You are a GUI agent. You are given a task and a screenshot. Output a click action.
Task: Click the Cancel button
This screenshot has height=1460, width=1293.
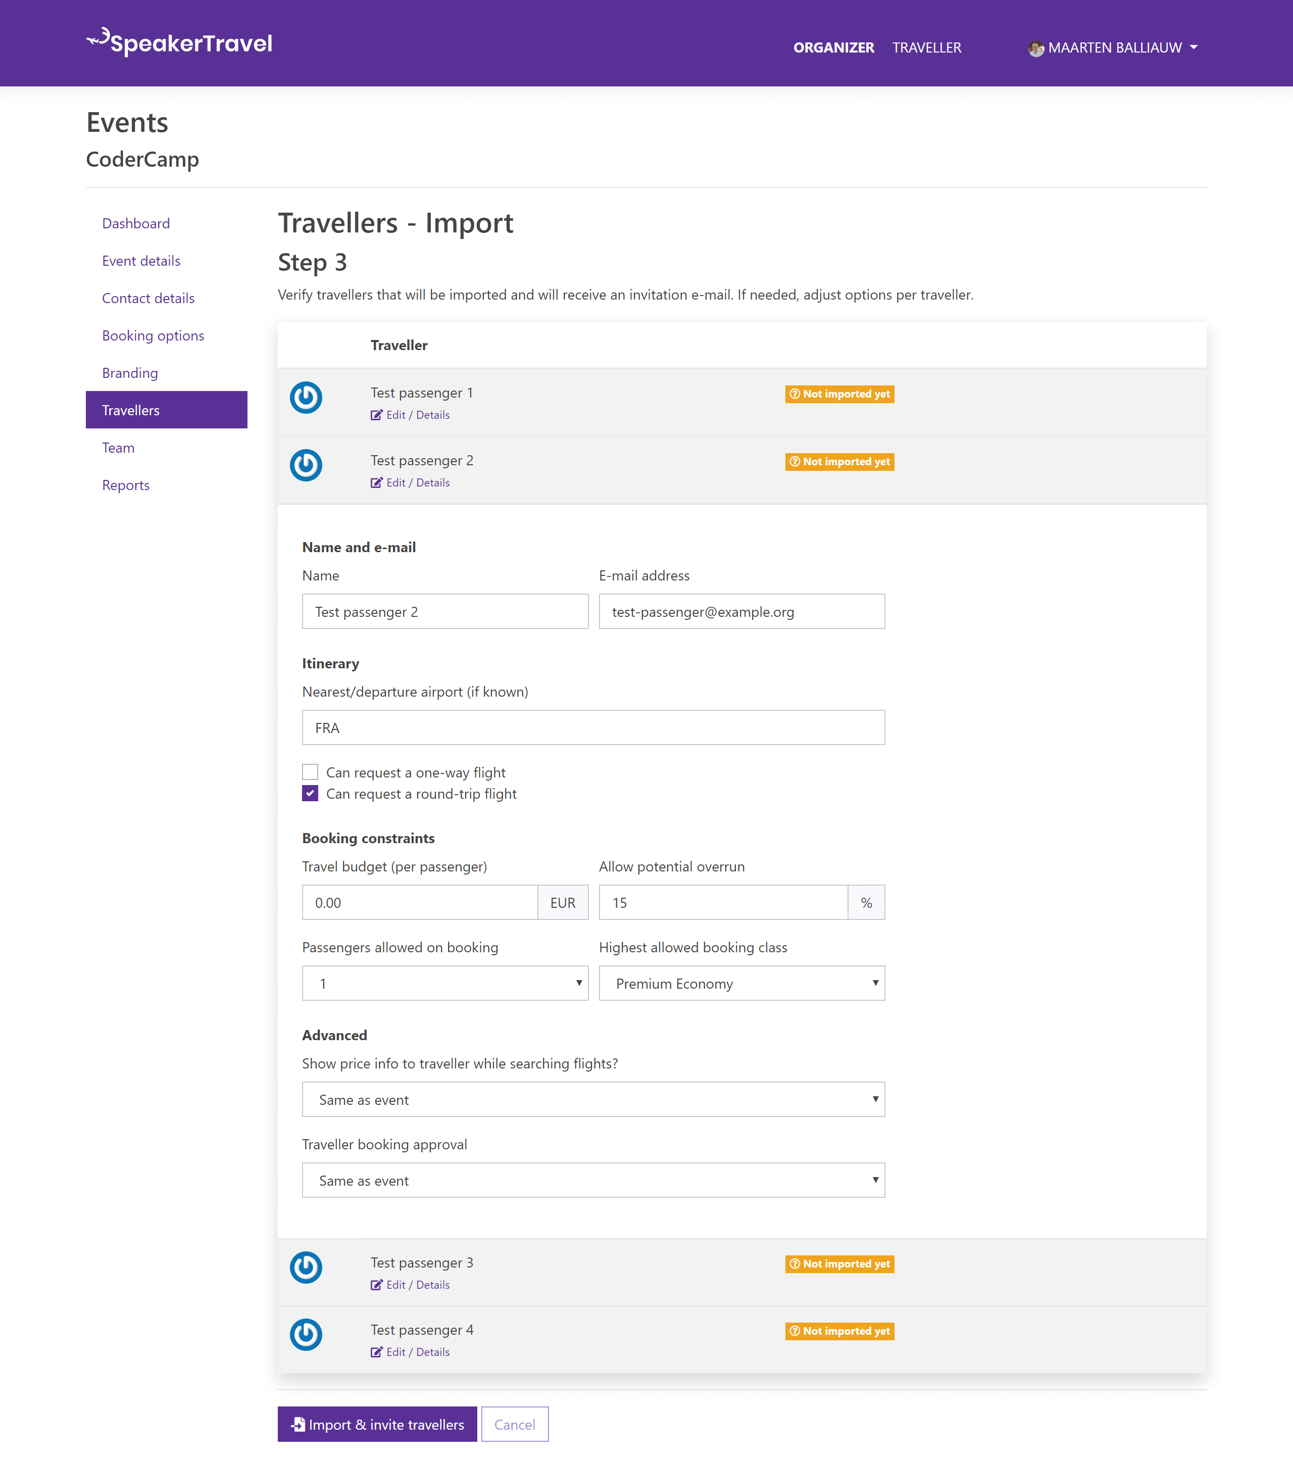click(x=513, y=1423)
